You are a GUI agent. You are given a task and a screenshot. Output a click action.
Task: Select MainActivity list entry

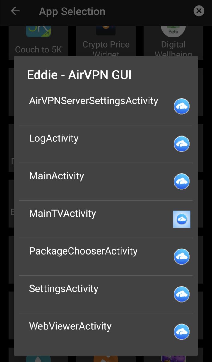(x=57, y=176)
